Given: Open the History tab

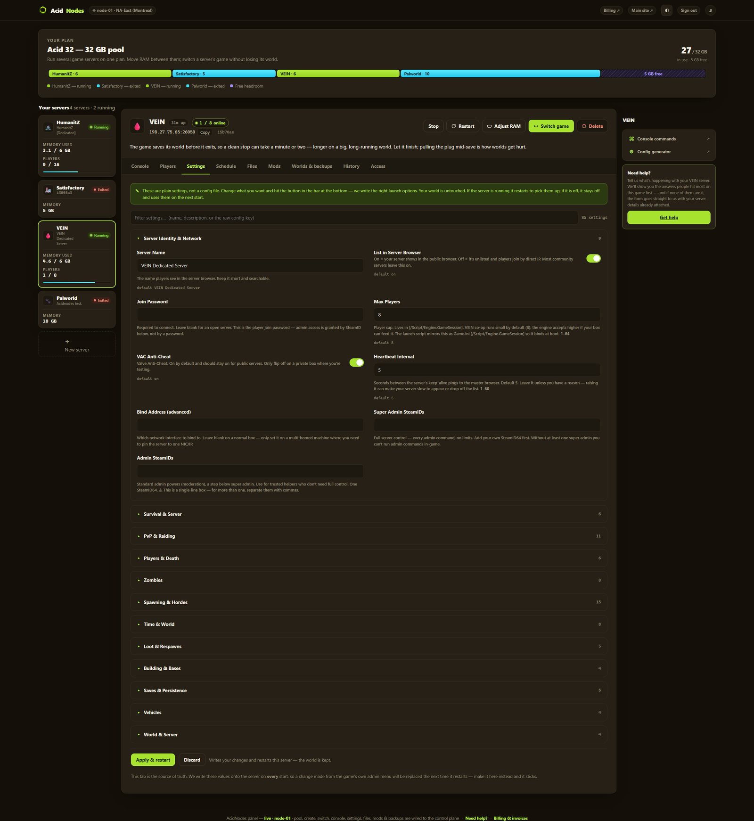Looking at the screenshot, I should click(351, 166).
